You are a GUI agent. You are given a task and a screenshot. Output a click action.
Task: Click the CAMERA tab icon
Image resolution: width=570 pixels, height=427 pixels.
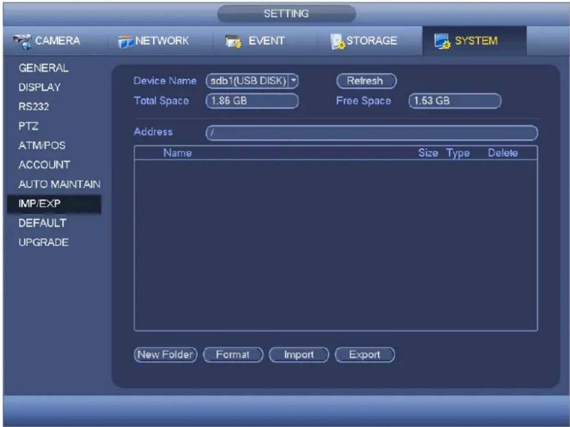click(22, 41)
